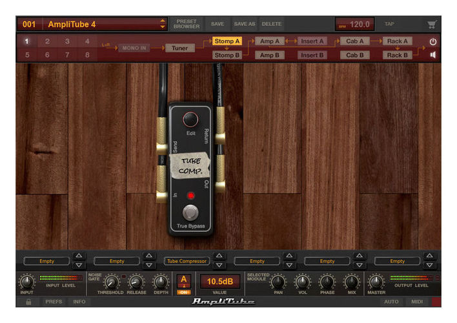Open the AmpliTube 4 preset name dropdown

101,24
